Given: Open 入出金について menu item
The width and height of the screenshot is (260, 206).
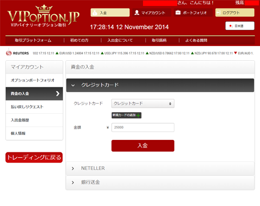Looking at the screenshot, I should pyautogui.click(x=120, y=40).
